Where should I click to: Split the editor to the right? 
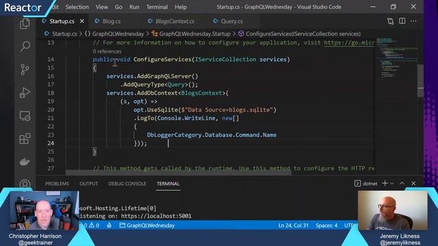pyautogui.click(x=402, y=21)
